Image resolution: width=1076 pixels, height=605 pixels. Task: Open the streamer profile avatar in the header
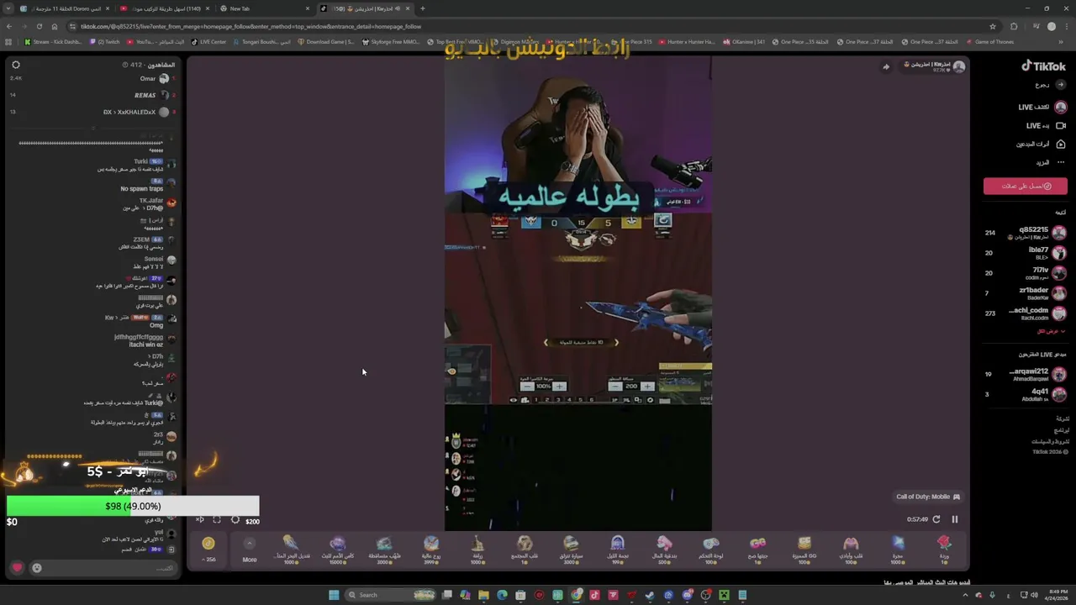tap(958, 66)
